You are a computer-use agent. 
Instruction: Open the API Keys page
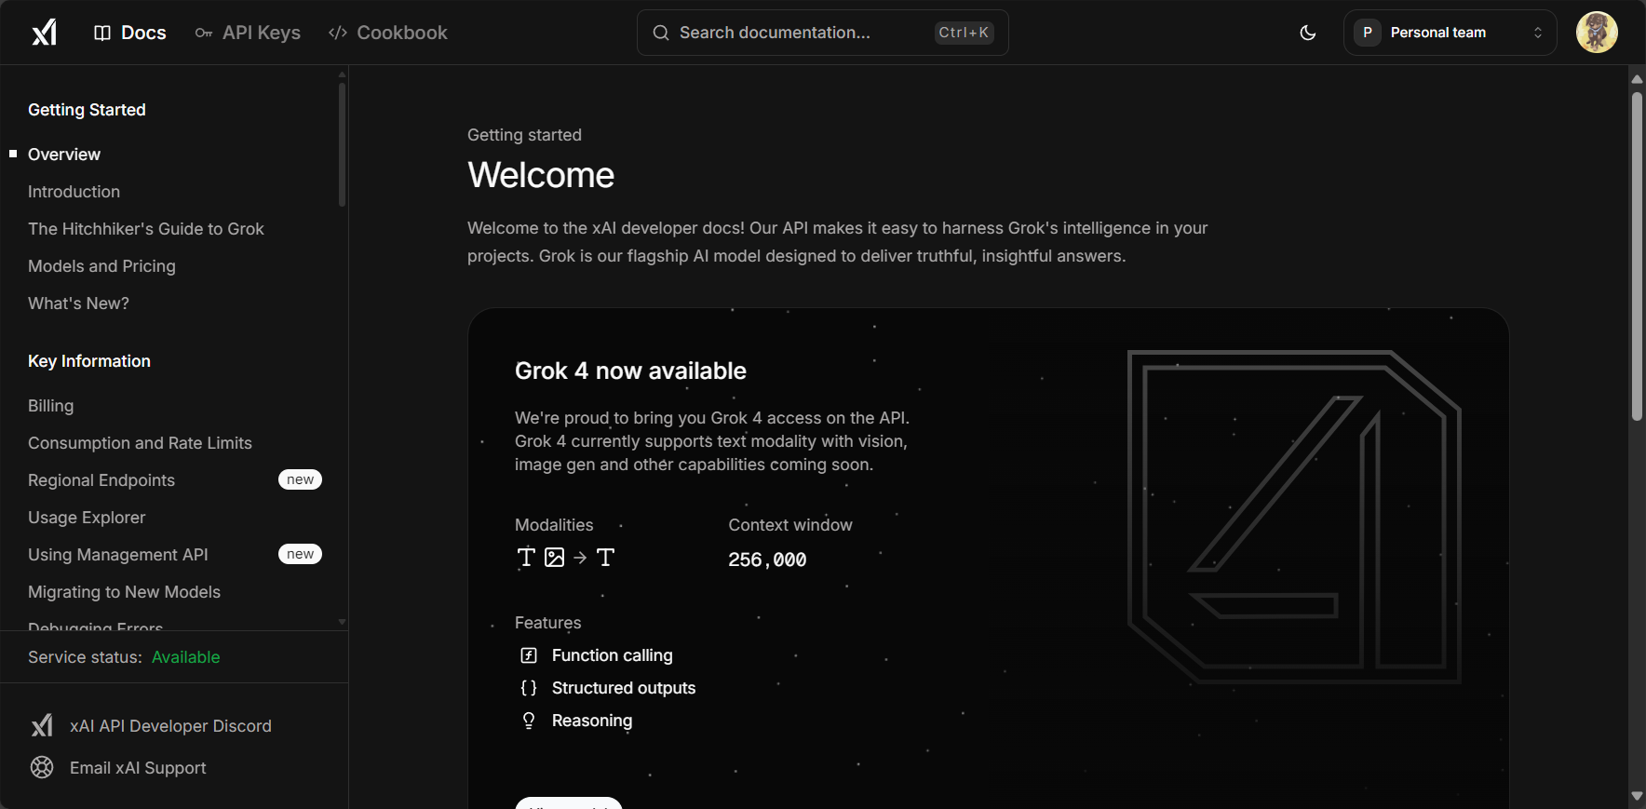tap(248, 33)
